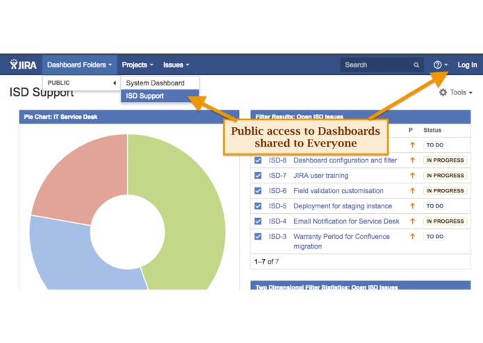Select System Dashboard from the menu
This screenshot has height=343, width=483.
(160, 83)
